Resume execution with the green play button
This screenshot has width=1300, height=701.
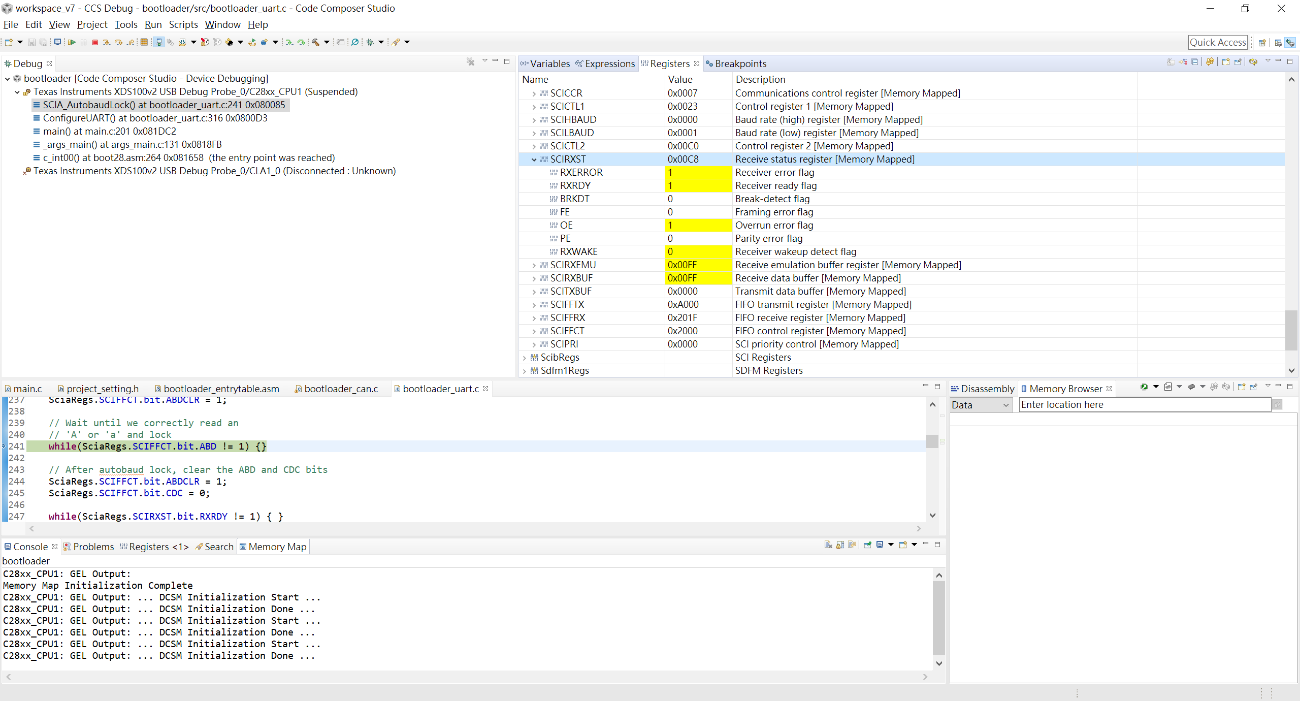pos(72,42)
